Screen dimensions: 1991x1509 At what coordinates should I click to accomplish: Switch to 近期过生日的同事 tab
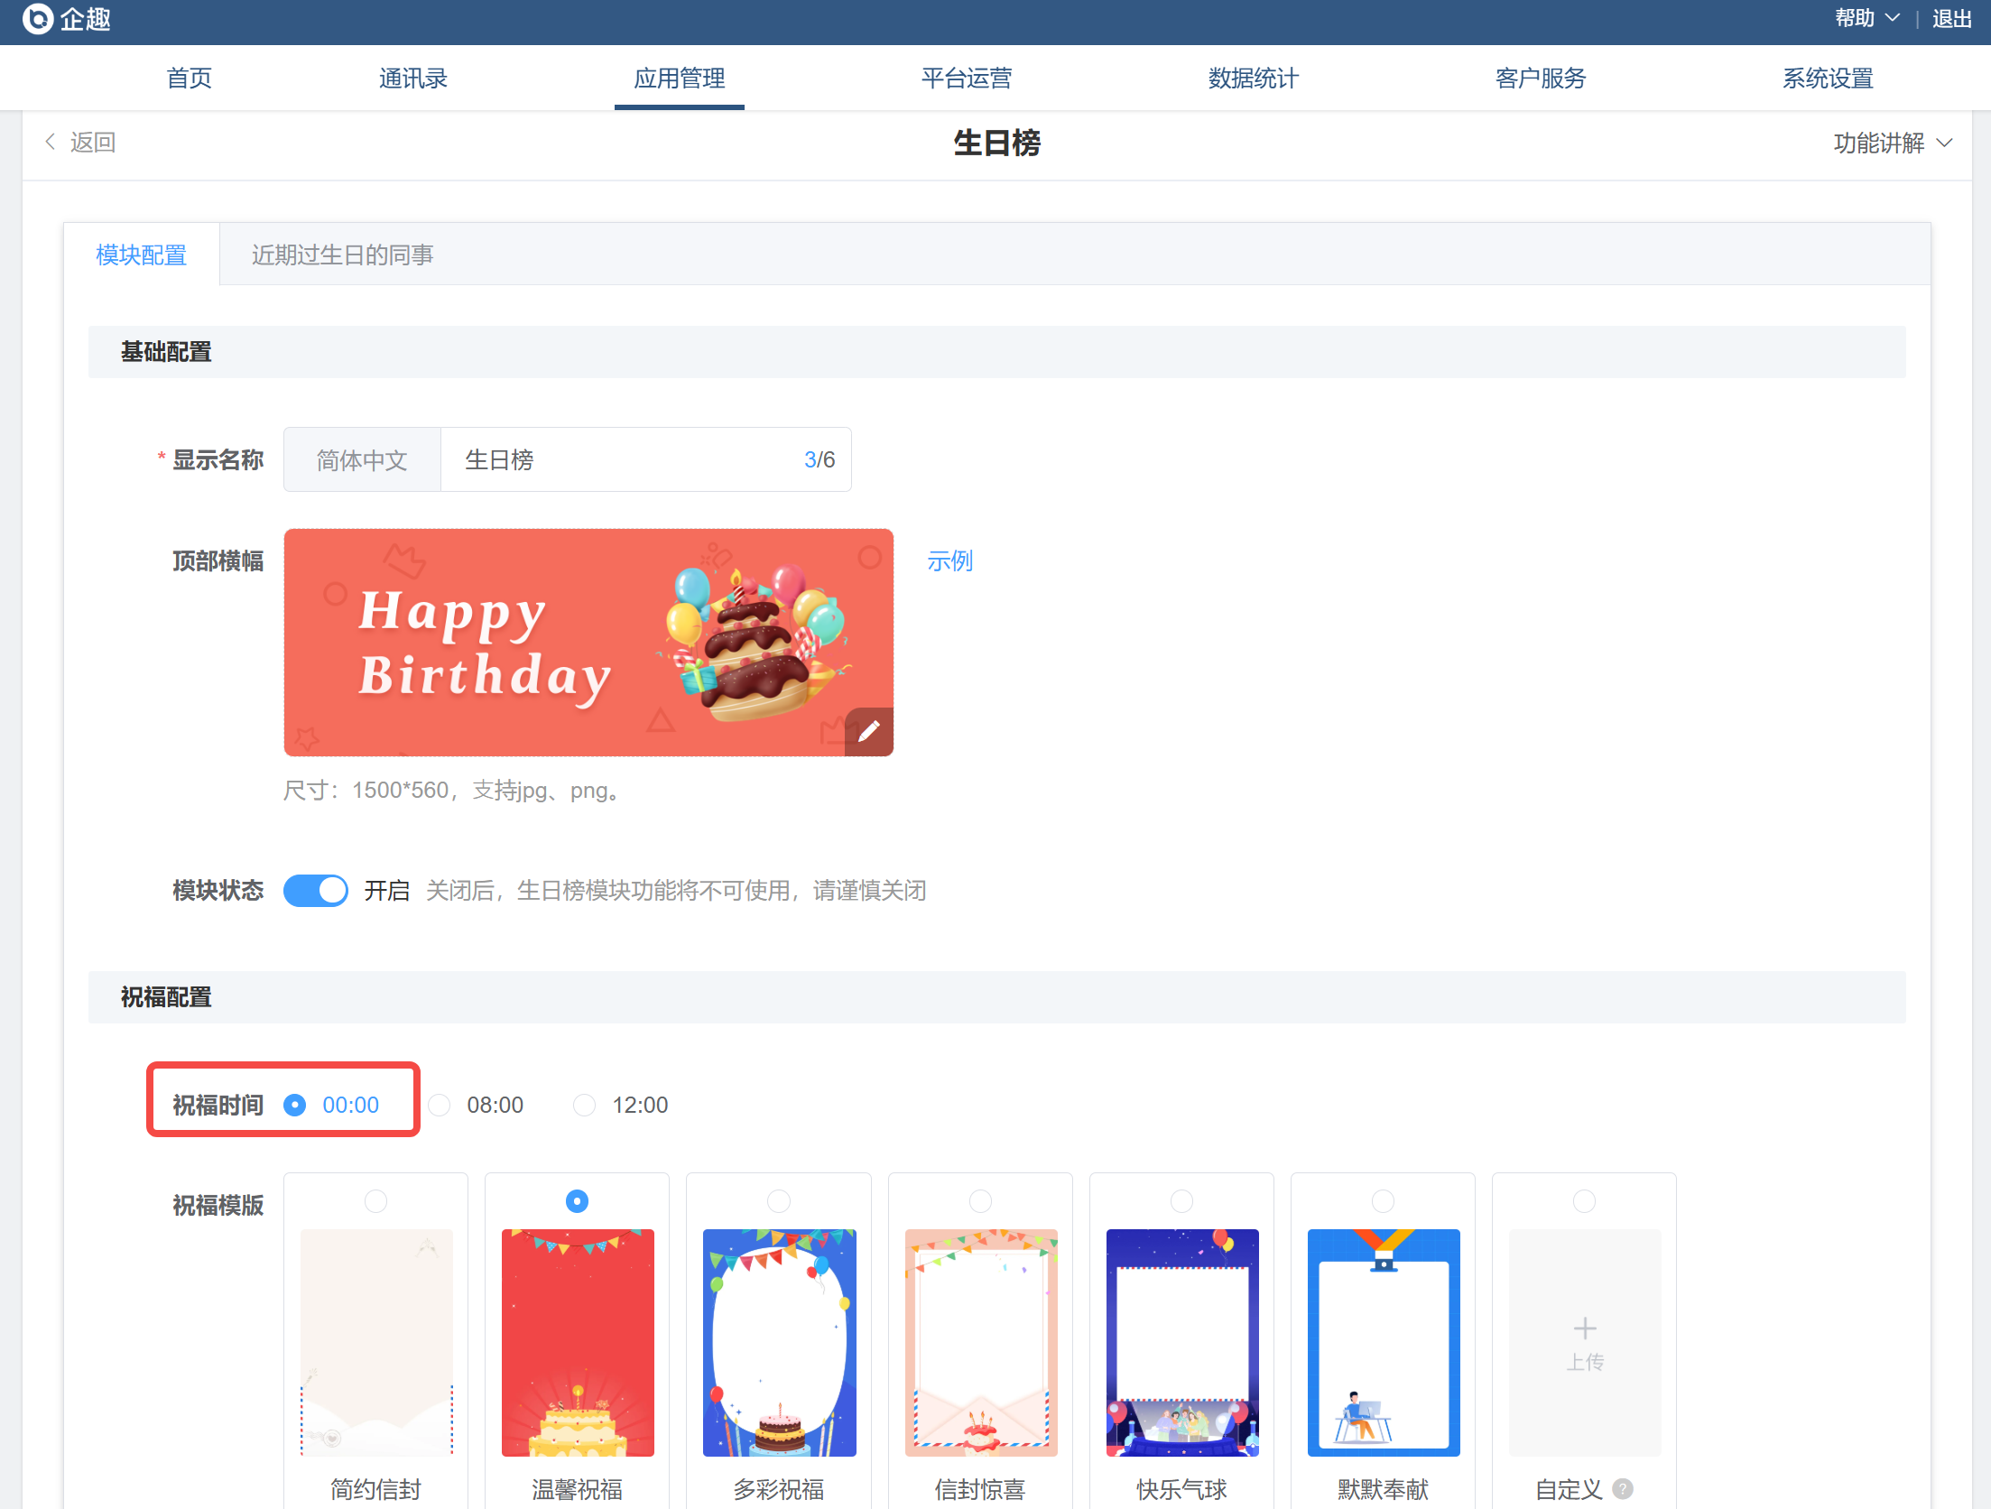pos(343,255)
